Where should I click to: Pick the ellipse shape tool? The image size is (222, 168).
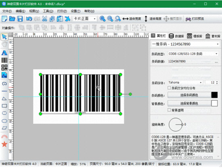click(4, 121)
